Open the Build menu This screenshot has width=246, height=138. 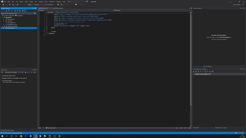coord(26,2)
